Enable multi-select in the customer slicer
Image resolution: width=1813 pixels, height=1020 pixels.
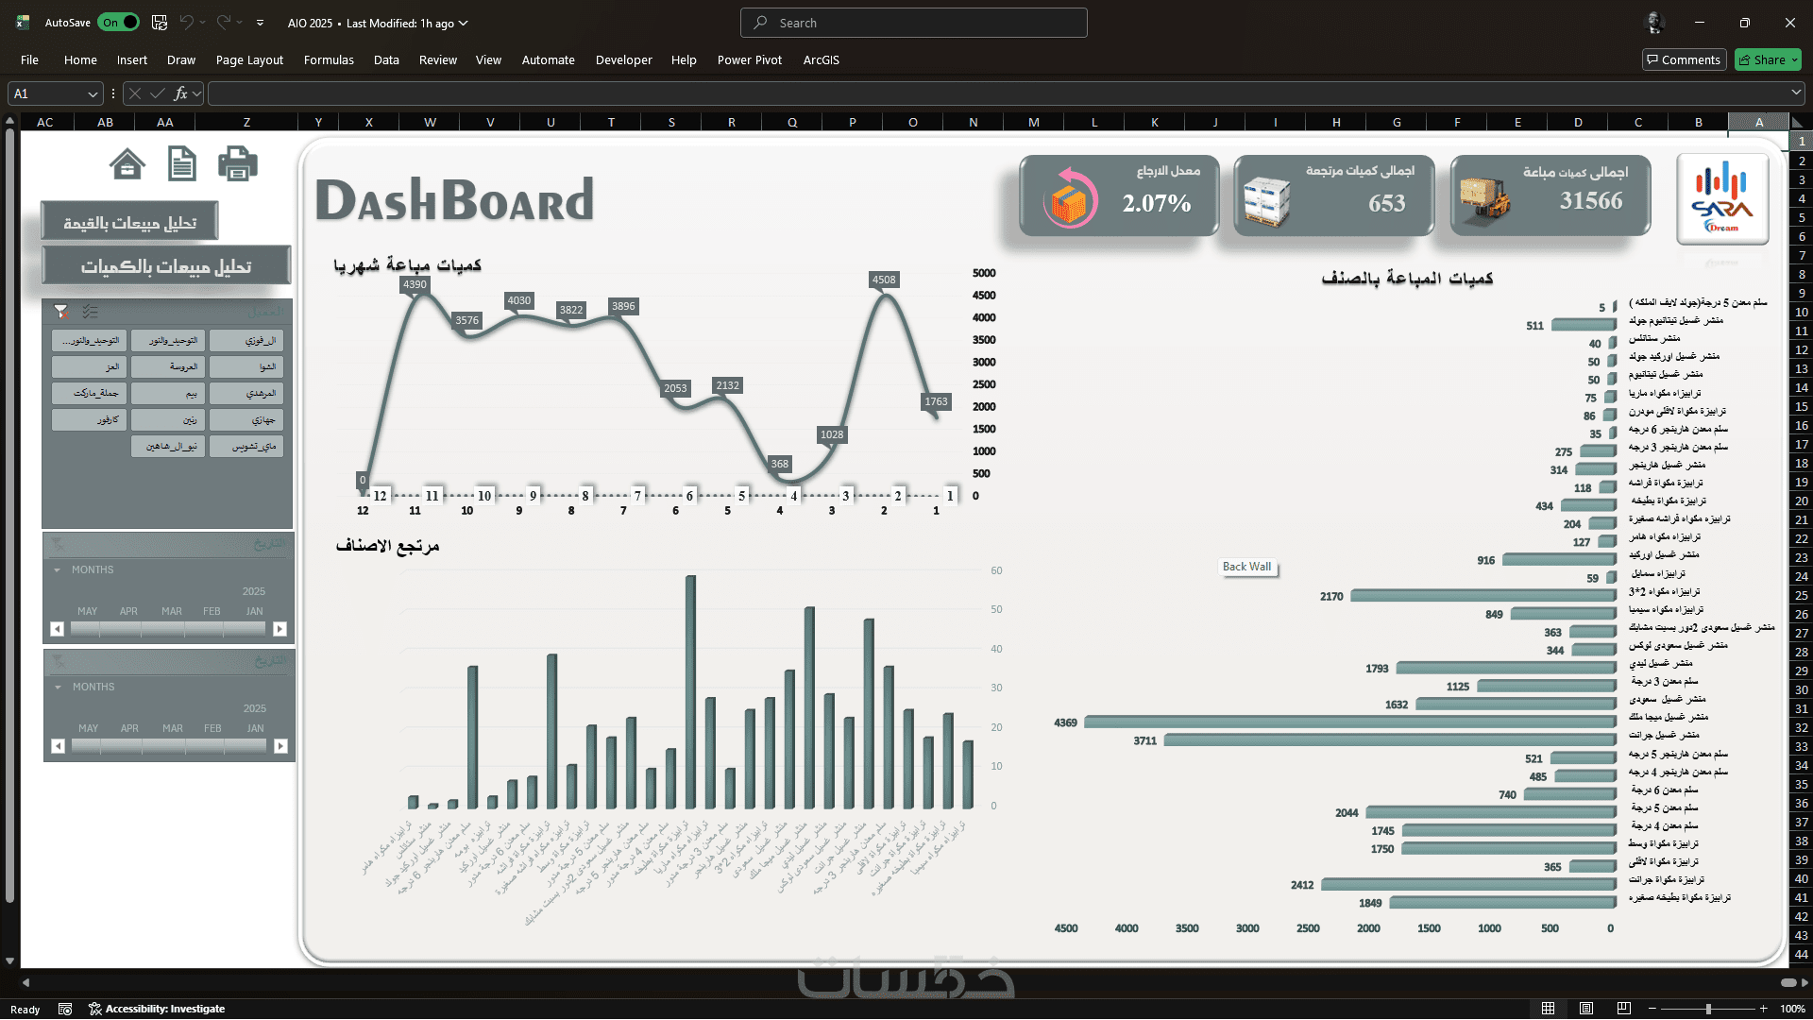(x=90, y=312)
